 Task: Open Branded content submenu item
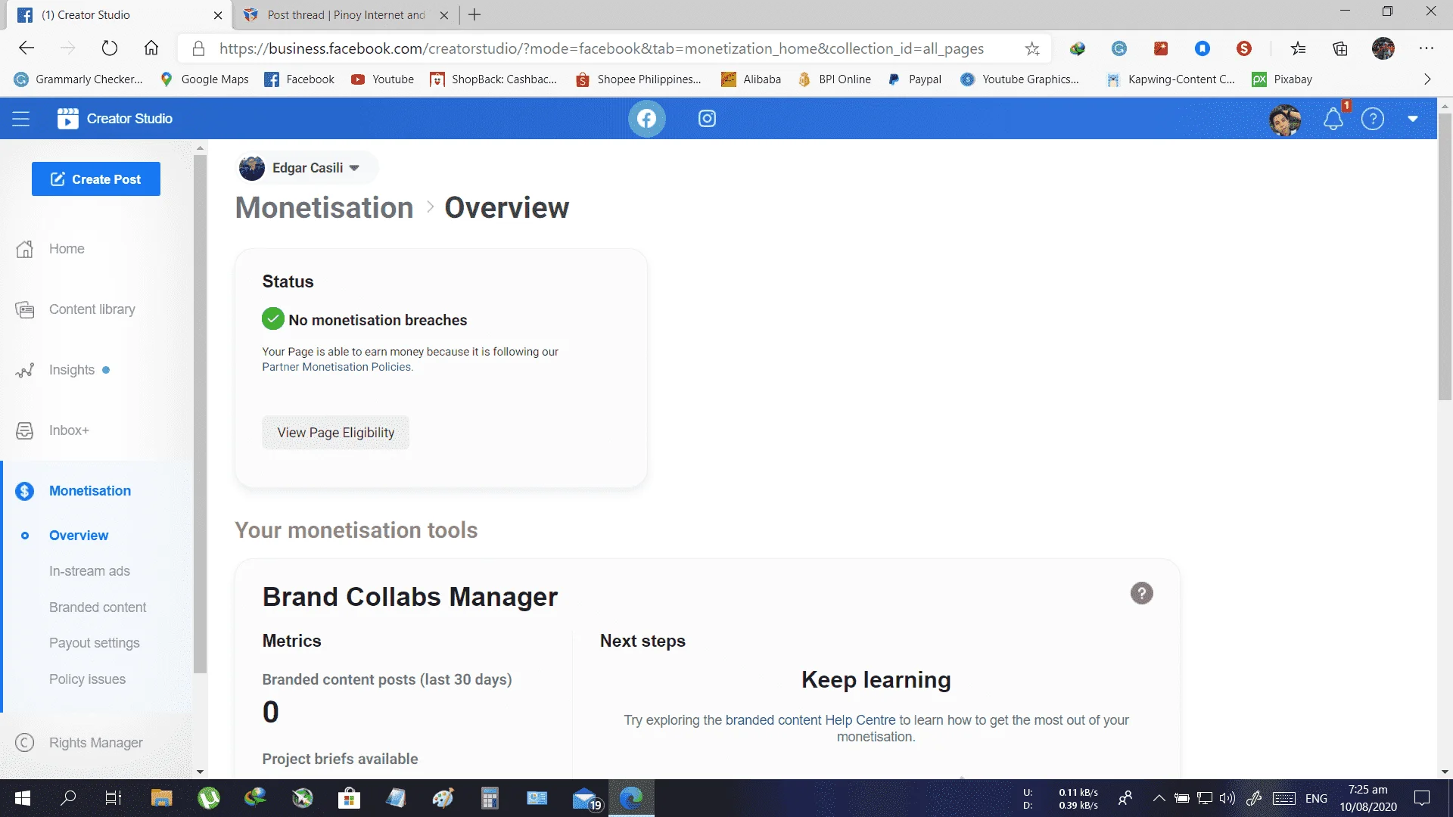click(x=98, y=607)
